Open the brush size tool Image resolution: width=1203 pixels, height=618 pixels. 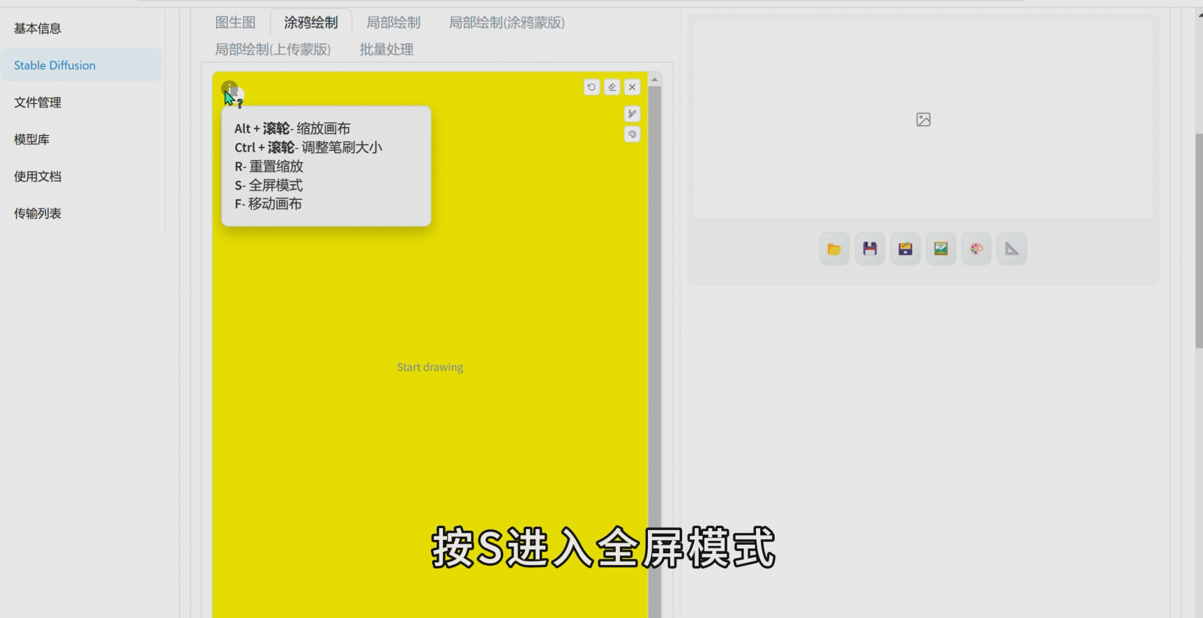pyautogui.click(x=632, y=114)
